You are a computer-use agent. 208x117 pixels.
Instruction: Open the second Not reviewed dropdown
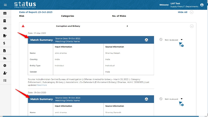coord(182,99)
